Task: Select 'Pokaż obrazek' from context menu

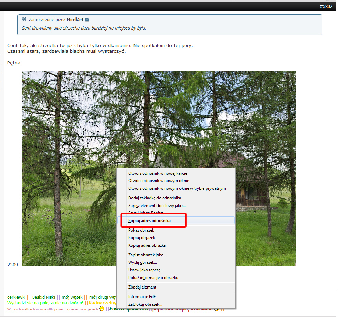Action: [x=141, y=230]
